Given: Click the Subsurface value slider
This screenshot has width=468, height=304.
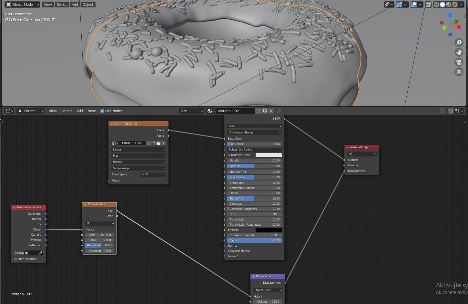Looking at the screenshot, I should coord(254,144).
